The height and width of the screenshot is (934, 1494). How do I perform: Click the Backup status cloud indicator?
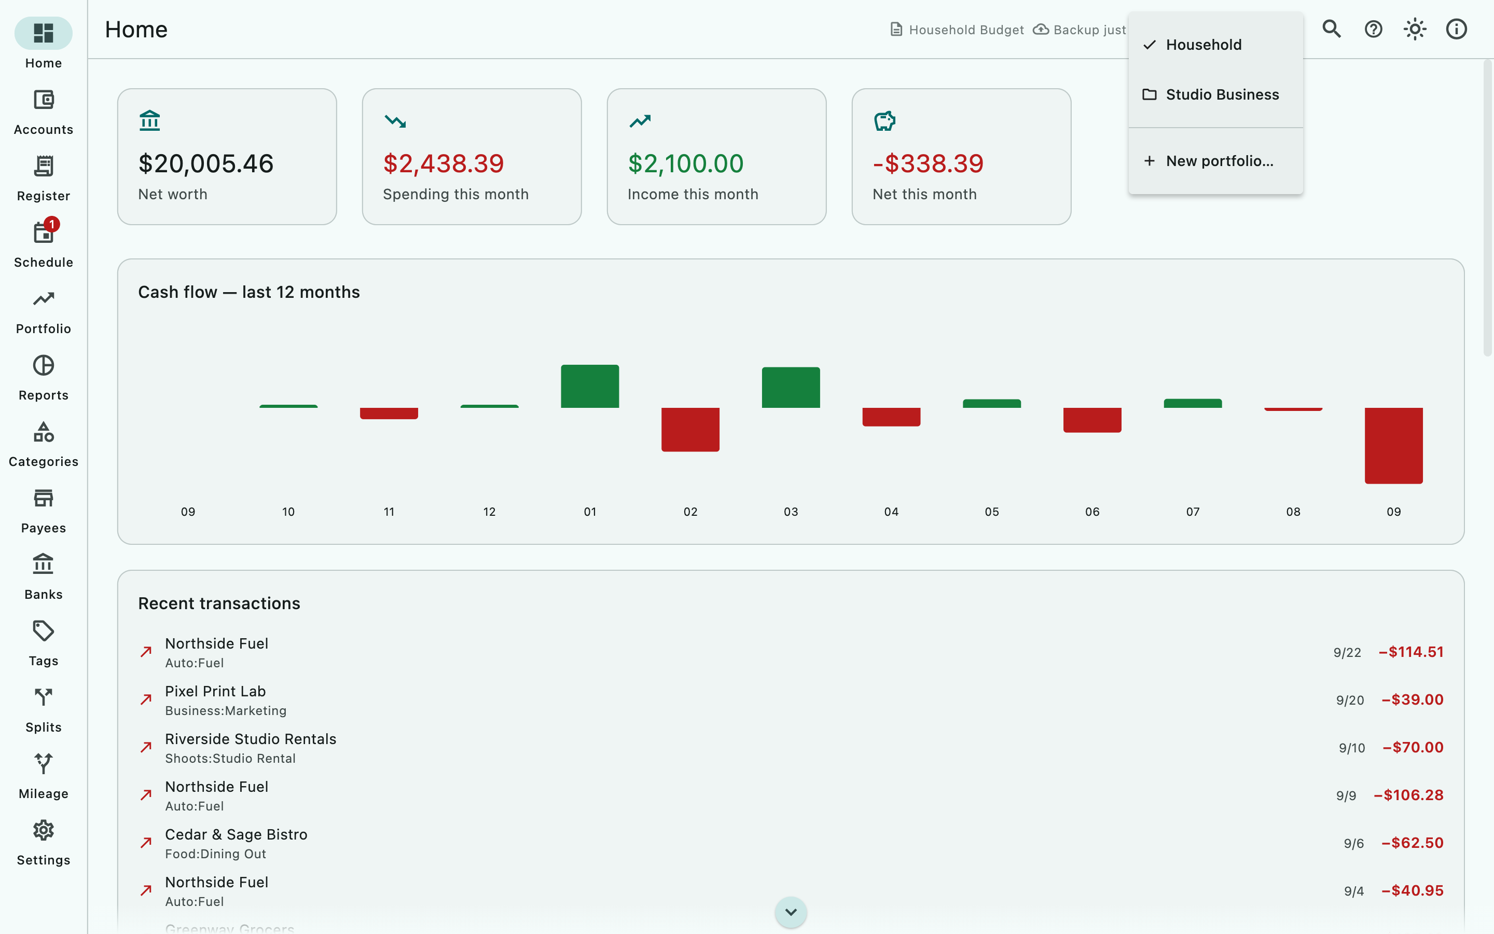point(1080,30)
